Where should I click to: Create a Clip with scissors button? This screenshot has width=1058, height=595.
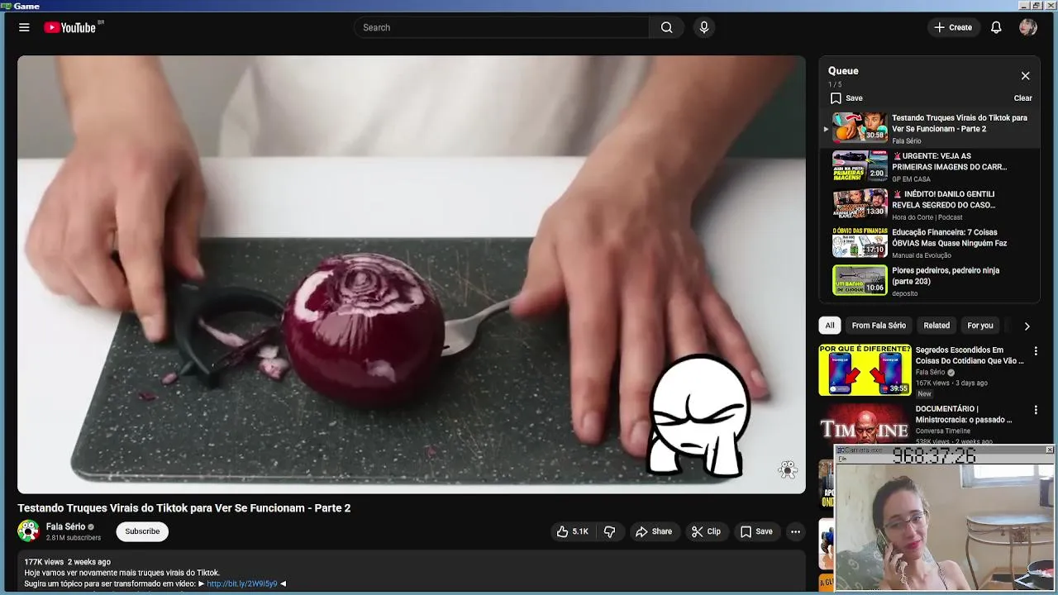coord(707,531)
